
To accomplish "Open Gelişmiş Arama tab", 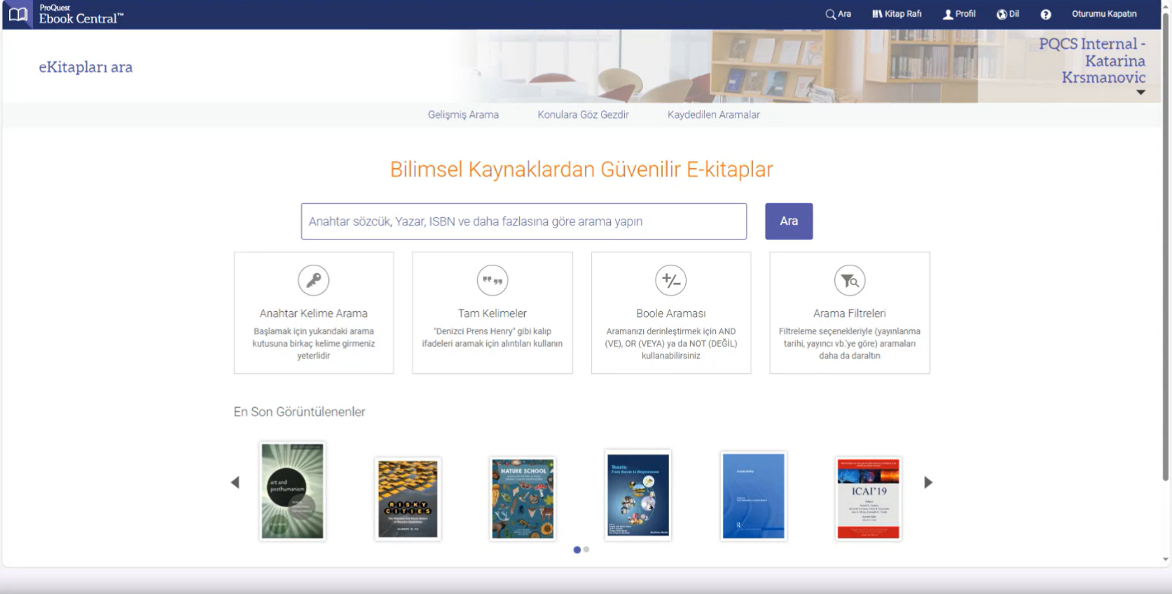I will click(463, 115).
